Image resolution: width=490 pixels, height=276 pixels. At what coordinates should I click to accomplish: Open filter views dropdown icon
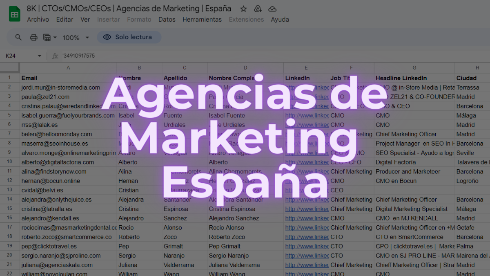[50, 37]
